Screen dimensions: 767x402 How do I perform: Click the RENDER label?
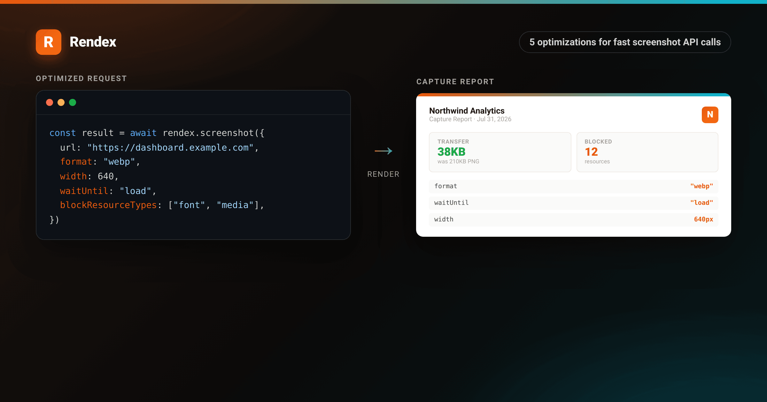click(383, 174)
